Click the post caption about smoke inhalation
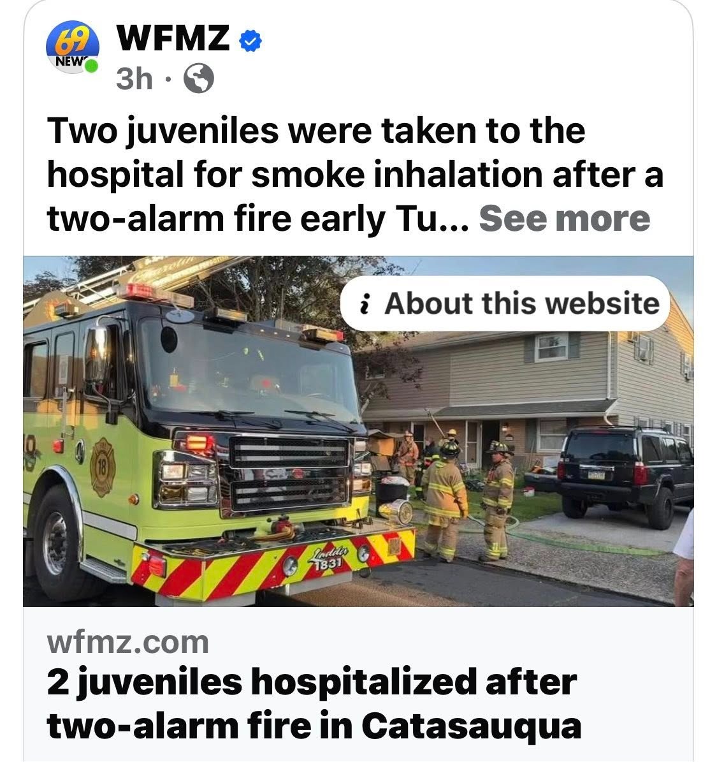 click(354, 175)
